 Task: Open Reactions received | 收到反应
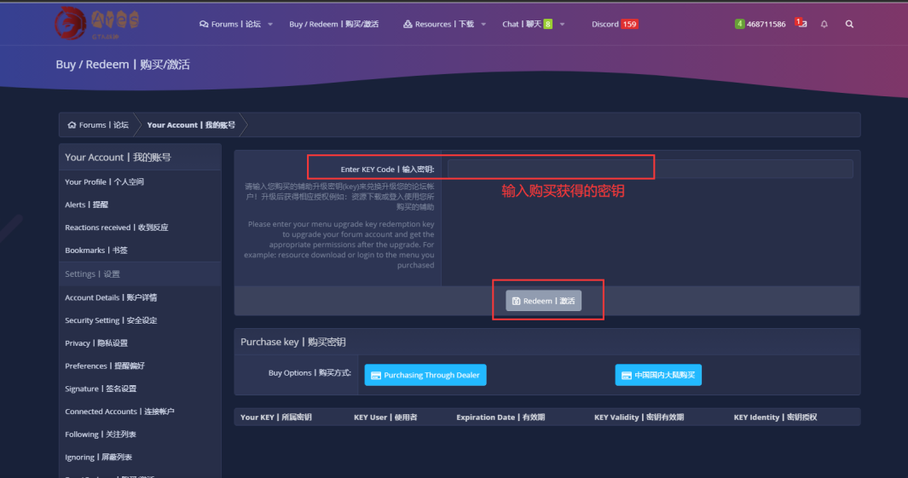coord(117,227)
